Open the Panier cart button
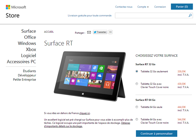 coord(182,7)
